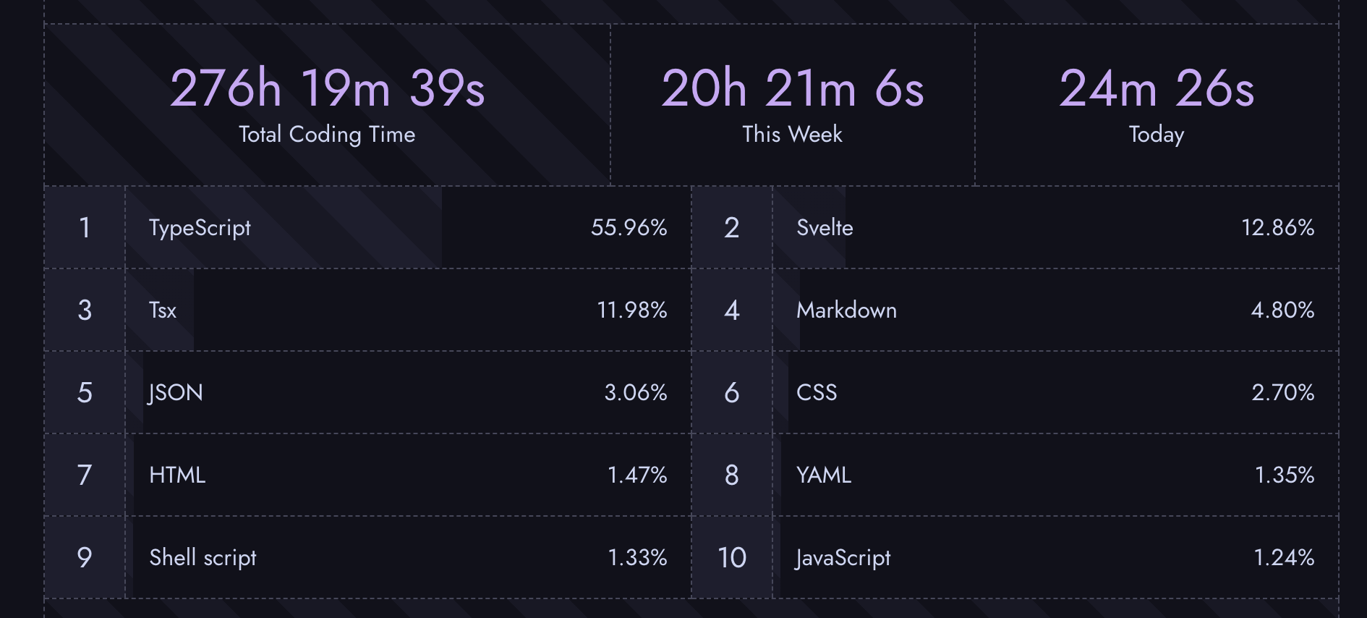The image size is (1367, 618).
Task: Open the JavaScript language entry
Action: [x=843, y=558]
